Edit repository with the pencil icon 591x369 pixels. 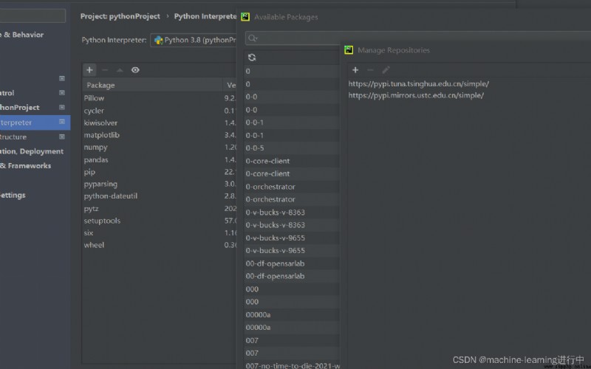[x=386, y=70]
